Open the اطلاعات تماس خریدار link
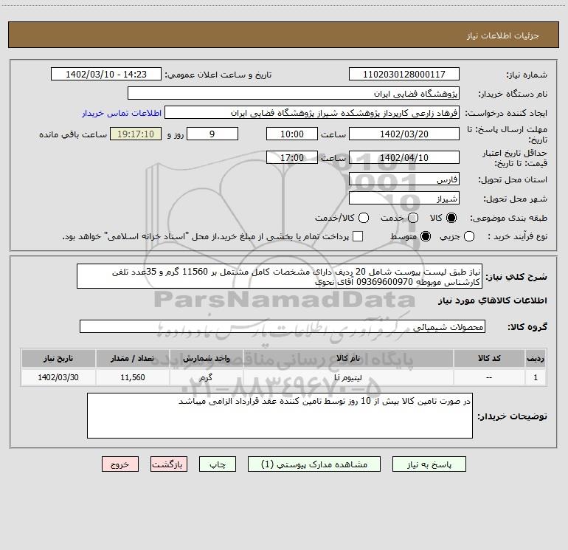Screen dimensions: 568x550 [x=122, y=113]
